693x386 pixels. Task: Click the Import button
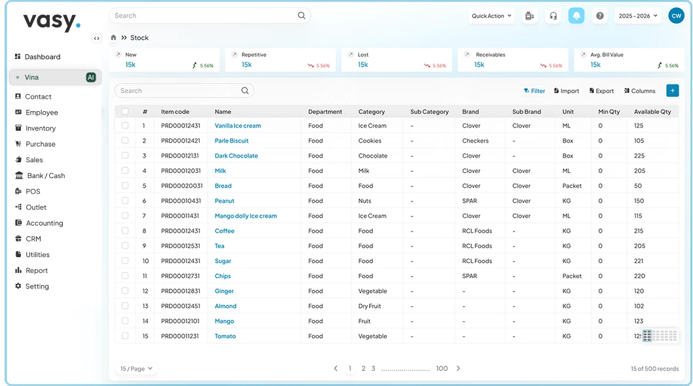coord(567,90)
